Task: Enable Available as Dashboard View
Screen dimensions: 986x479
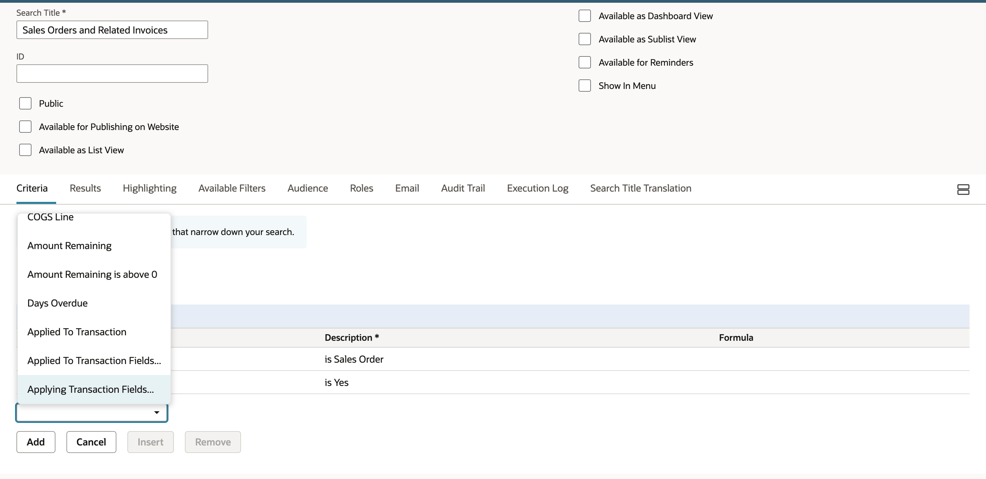Action: pos(584,16)
